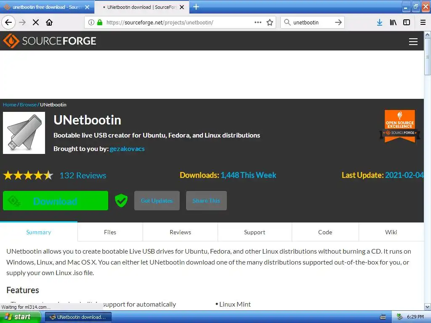Open the downloads panel arrow
Viewport: 431px width, 323px height.
(380, 22)
